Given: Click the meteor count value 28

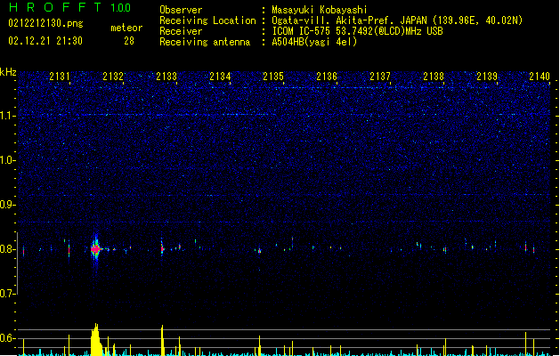Looking at the screenshot, I should coord(129,41).
